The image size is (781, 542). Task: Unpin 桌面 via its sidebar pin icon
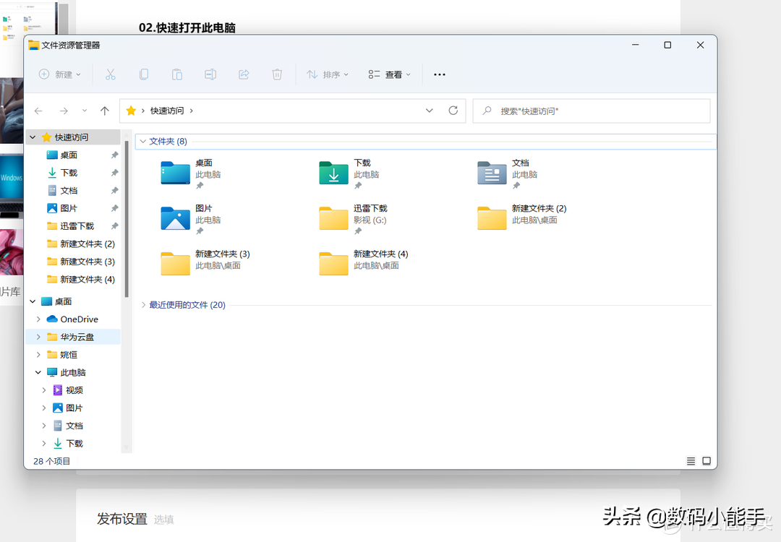pos(114,155)
